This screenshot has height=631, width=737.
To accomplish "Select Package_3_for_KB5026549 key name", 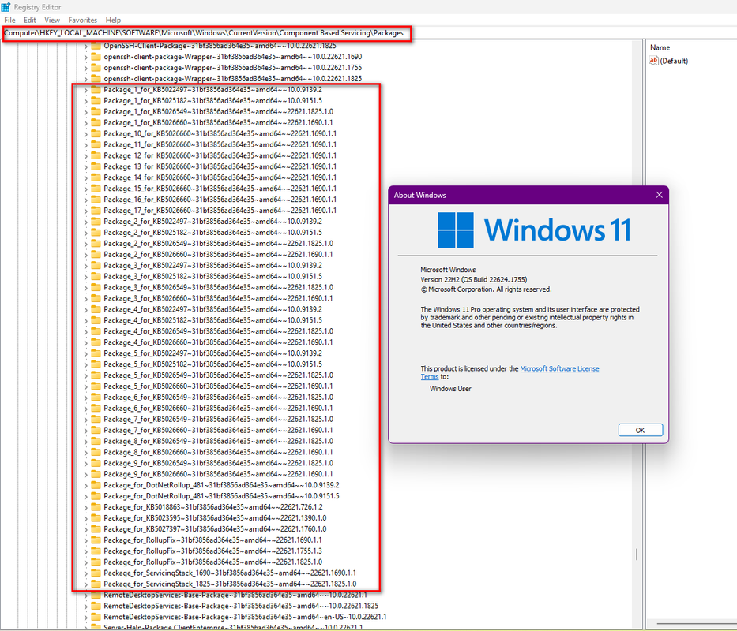I will [219, 287].
